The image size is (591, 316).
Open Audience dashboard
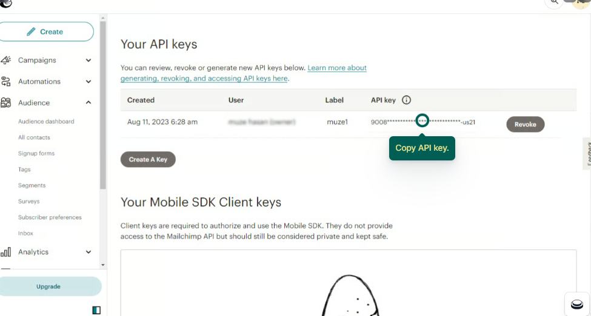click(x=46, y=121)
